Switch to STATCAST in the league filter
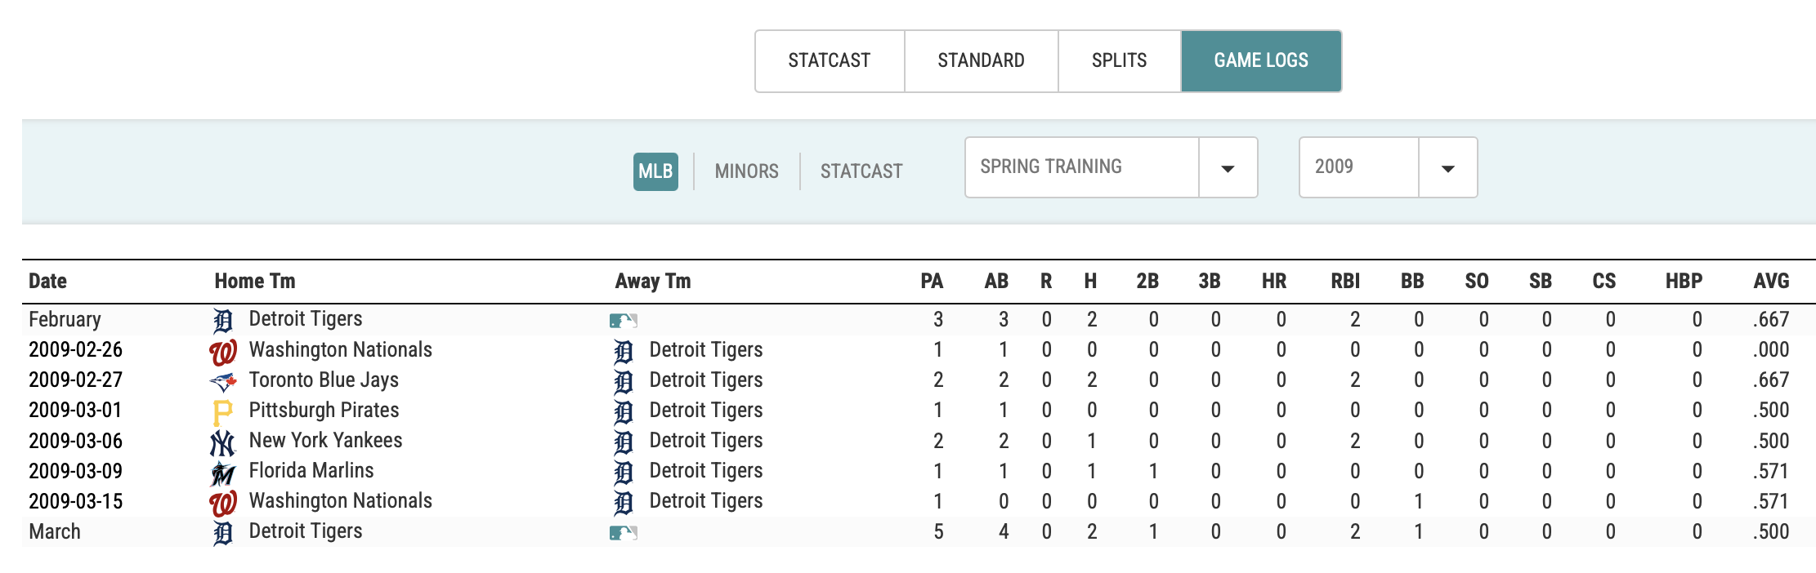The image size is (1816, 573). pos(861,171)
